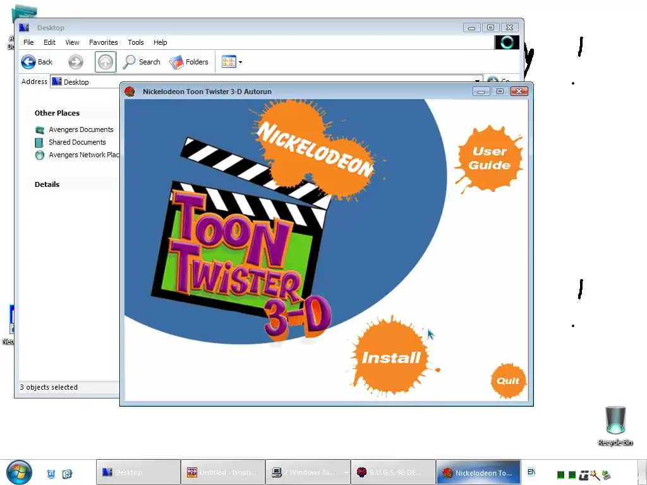The image size is (647, 485).
Task: Open the File menu in Desktop window
Action: (x=28, y=42)
